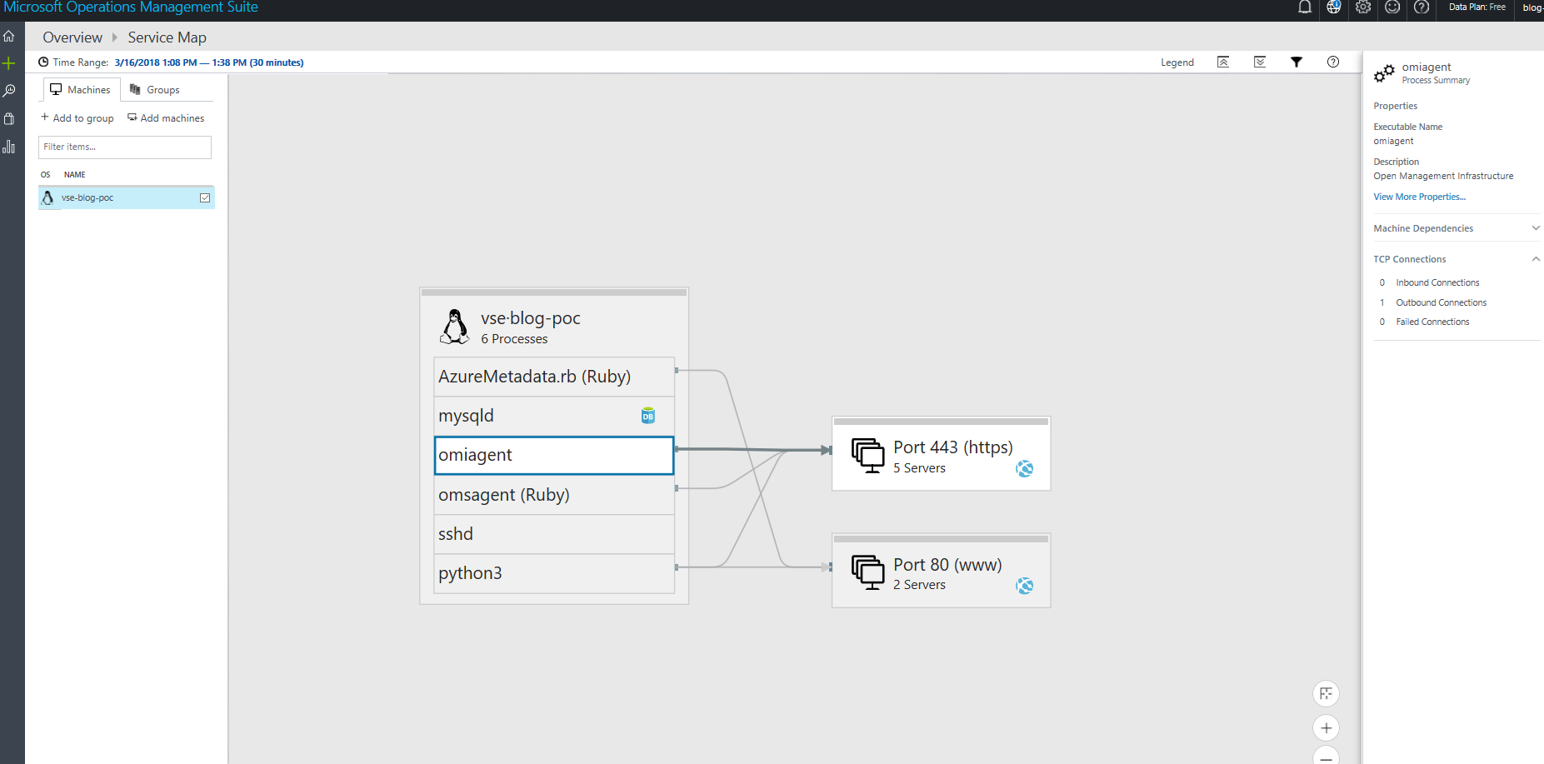Select the Port 80 (www) group
The height and width of the screenshot is (764, 1544).
pos(941,571)
